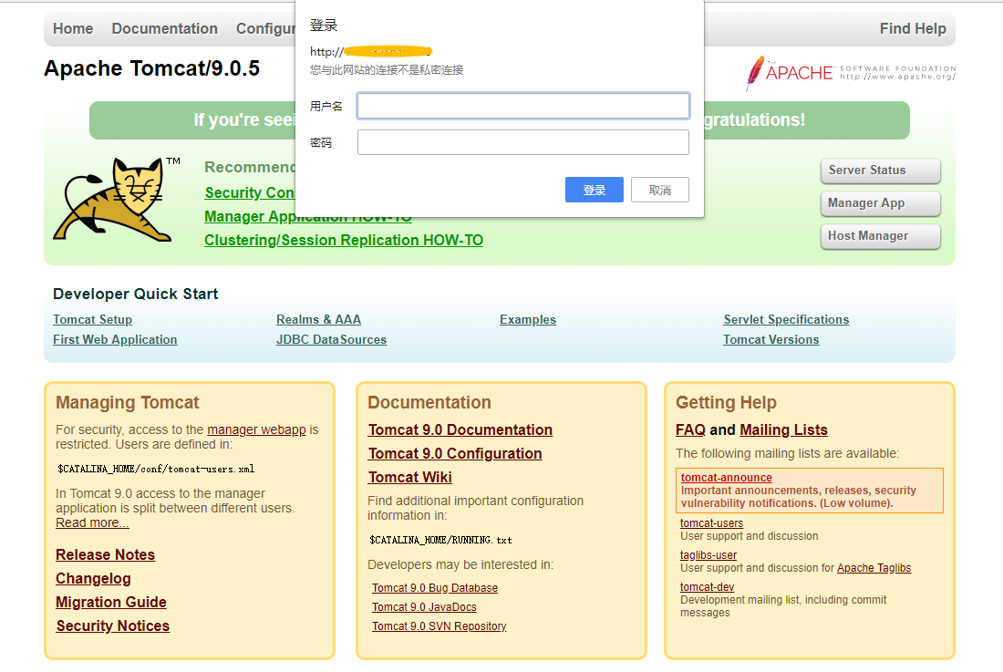Click the Managing Tomcat panel heading
Viewport: 1003px width, 672px height.
[128, 403]
